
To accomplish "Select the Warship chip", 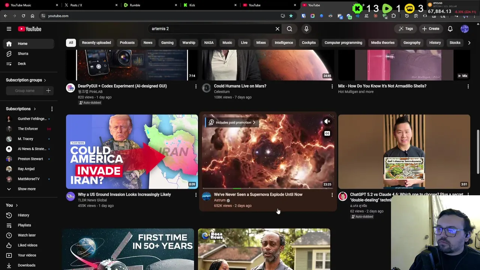I will pyautogui.click(x=189, y=43).
